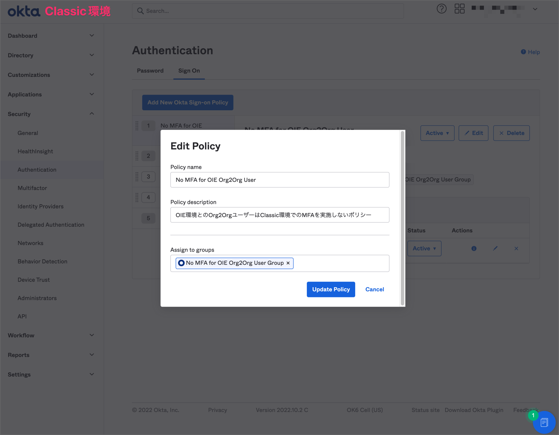Viewport: 559px width, 435px height.
Task: Grab the drag handle next to policy 2
Action: 137,156
